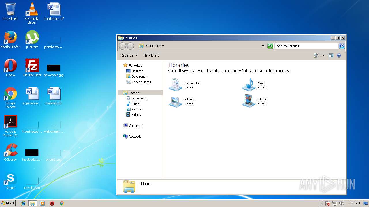Click Windows Explorer taskbar button
The height and width of the screenshot is (207, 369).
point(33,203)
